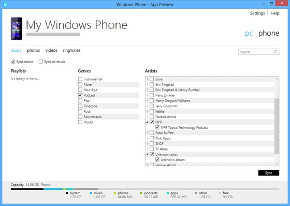290x206 pixels.
Task: Select the 'Narada Artists' row label
Action: coord(166,116)
